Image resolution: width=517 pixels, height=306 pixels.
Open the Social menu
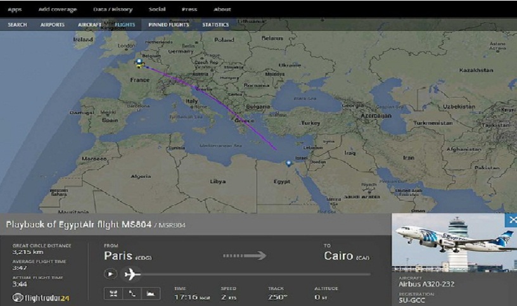156,10
